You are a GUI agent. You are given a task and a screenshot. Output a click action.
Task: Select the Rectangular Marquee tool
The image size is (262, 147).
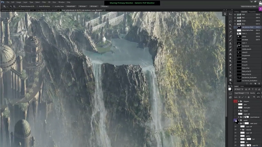pos(230,18)
